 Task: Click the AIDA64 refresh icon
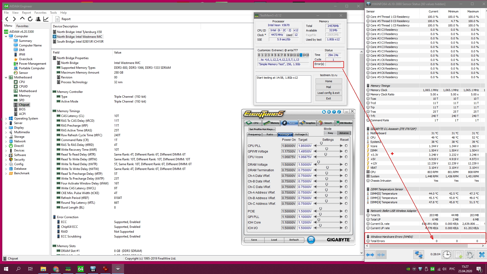[30, 19]
